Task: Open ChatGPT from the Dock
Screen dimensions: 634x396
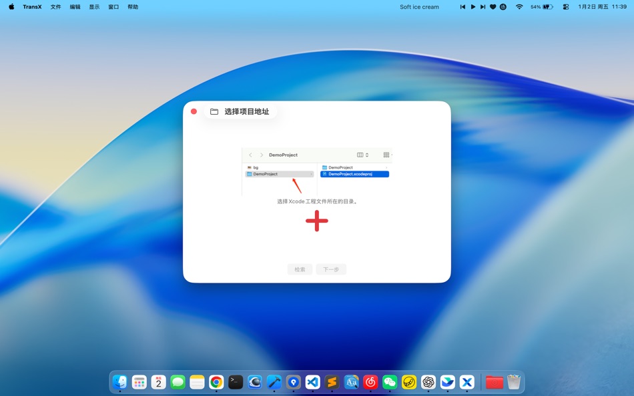Action: [x=428, y=382]
